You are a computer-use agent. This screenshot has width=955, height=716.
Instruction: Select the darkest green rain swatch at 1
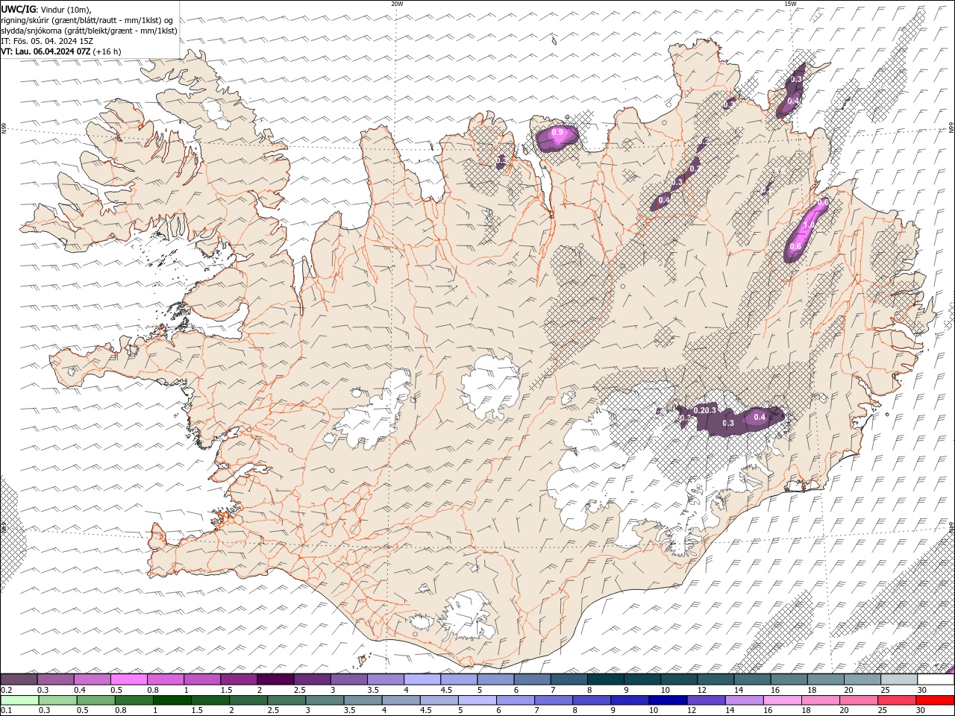pyautogui.click(x=172, y=700)
